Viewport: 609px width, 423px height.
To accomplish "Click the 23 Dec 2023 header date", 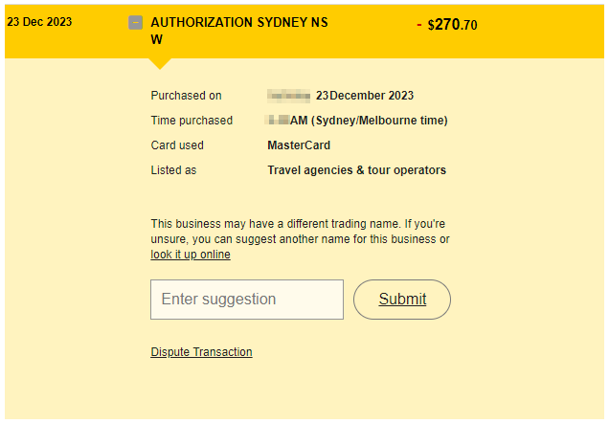I will pyautogui.click(x=39, y=22).
